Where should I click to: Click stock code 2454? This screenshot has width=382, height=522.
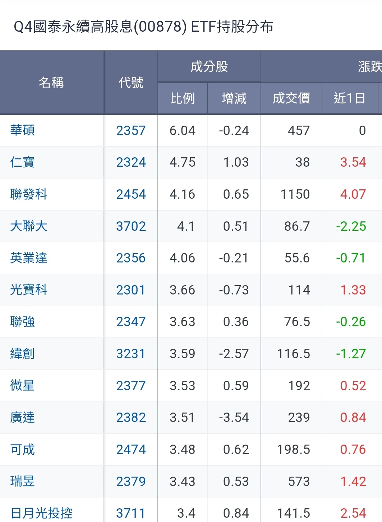pos(131,194)
